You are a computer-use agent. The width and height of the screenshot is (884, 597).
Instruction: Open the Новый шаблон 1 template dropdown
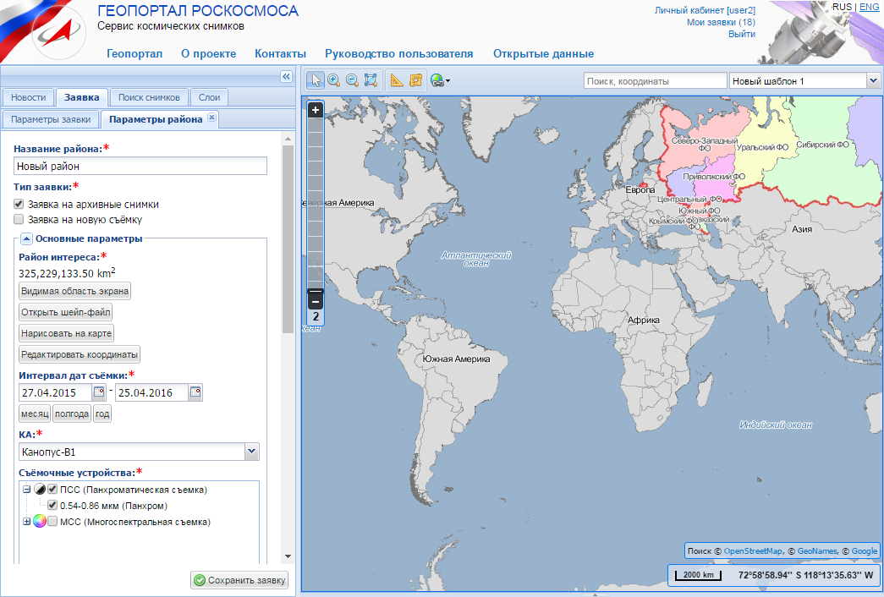point(873,80)
